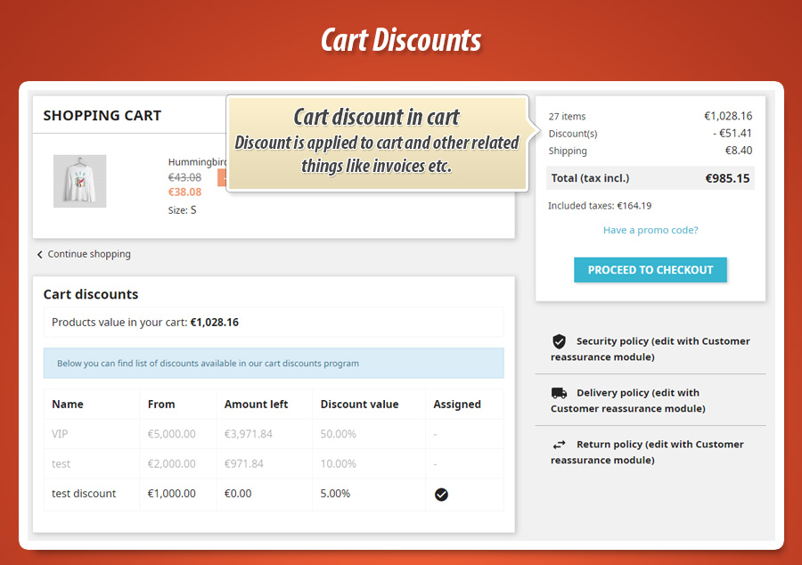Viewport: 802px width, 565px height.
Task: Click the Name column header
Action: 68,404
